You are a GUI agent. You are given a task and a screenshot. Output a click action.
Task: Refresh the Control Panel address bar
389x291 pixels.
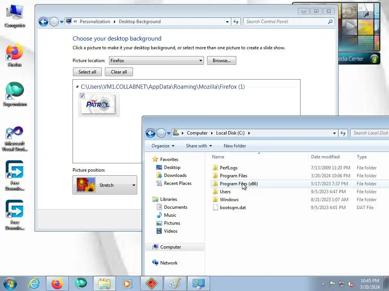236,22
